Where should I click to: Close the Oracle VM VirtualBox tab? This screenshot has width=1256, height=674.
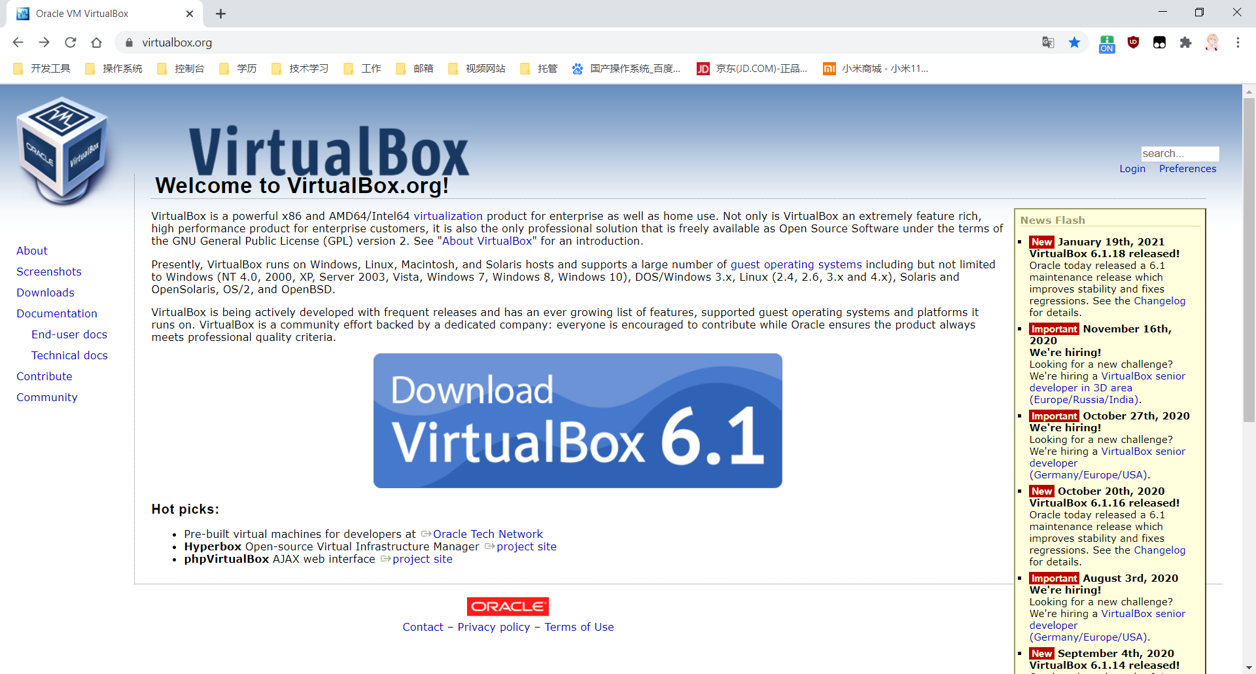[x=190, y=14]
